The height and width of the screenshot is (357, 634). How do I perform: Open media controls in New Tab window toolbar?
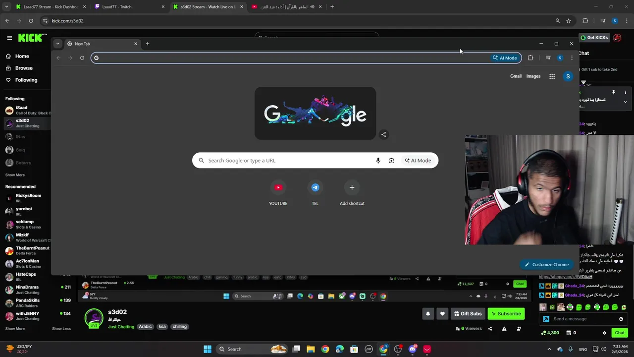coord(548,58)
